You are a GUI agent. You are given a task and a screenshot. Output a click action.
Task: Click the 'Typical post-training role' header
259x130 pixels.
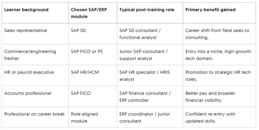tap(147, 10)
